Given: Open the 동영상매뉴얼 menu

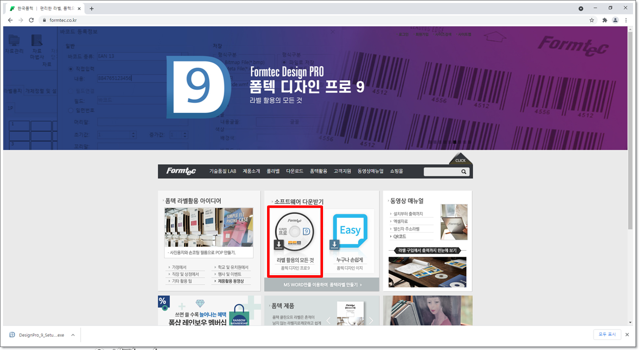Looking at the screenshot, I should (370, 171).
